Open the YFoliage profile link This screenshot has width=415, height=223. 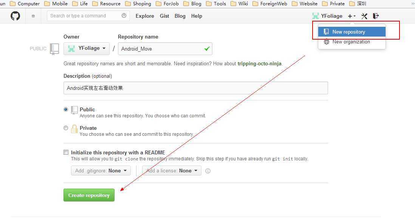click(x=331, y=16)
